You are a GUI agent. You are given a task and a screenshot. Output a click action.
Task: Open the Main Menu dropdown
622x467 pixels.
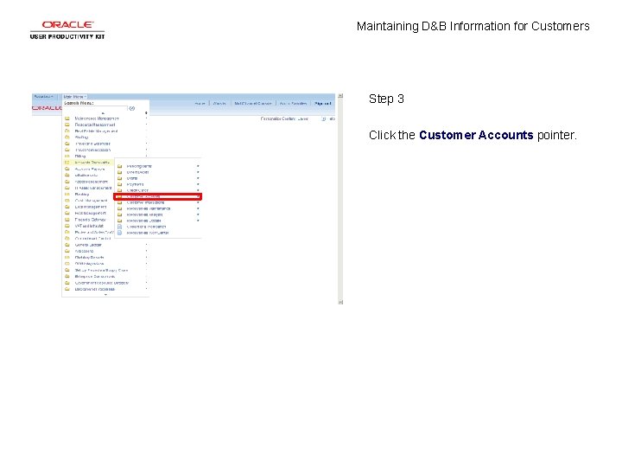pos(74,97)
